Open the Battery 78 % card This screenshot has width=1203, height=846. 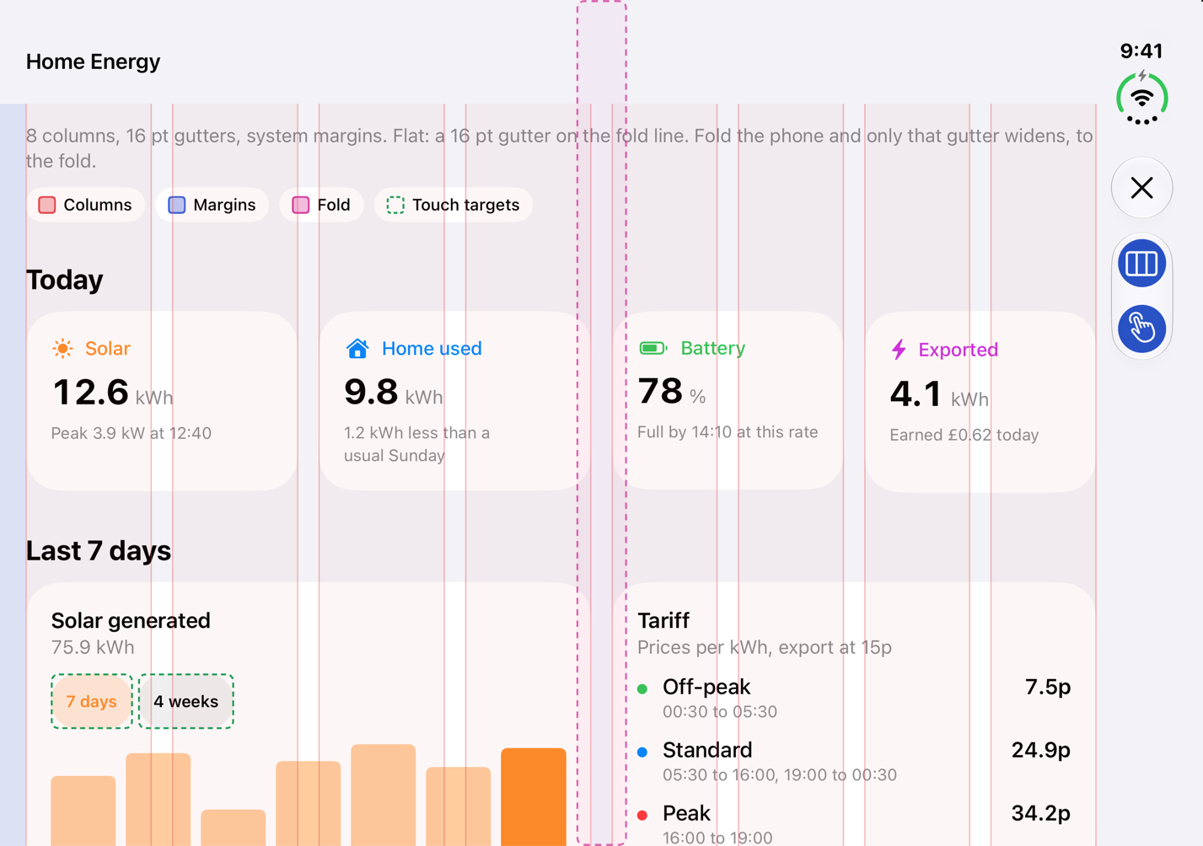pyautogui.click(x=728, y=401)
